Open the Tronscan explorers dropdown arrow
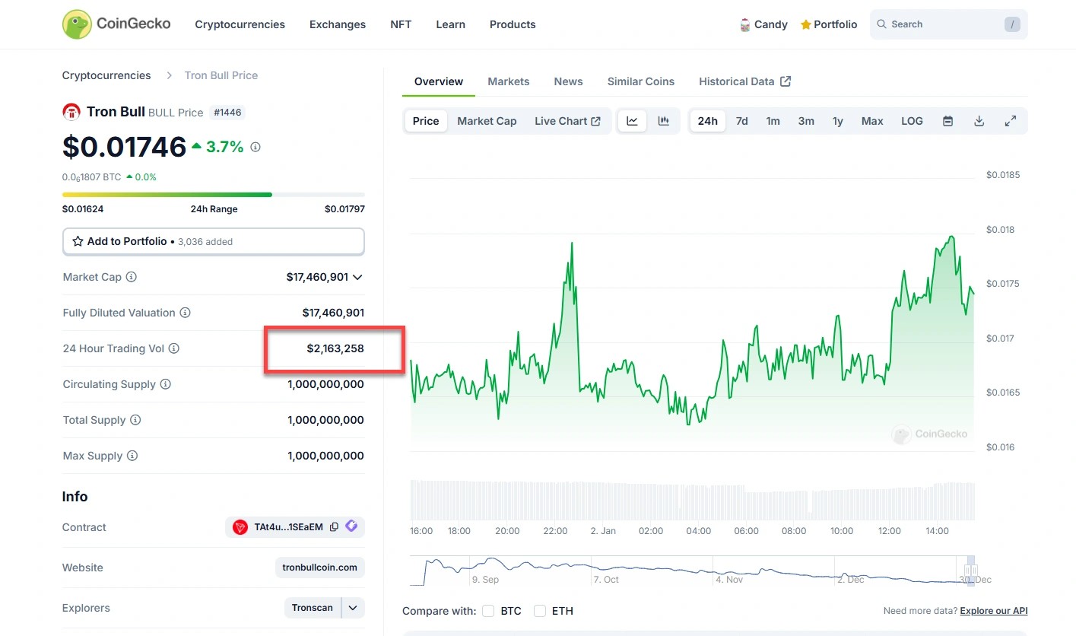This screenshot has height=636, width=1076. [x=353, y=608]
